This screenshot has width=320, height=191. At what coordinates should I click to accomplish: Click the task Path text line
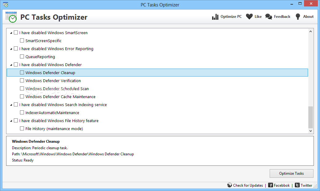click(73, 154)
